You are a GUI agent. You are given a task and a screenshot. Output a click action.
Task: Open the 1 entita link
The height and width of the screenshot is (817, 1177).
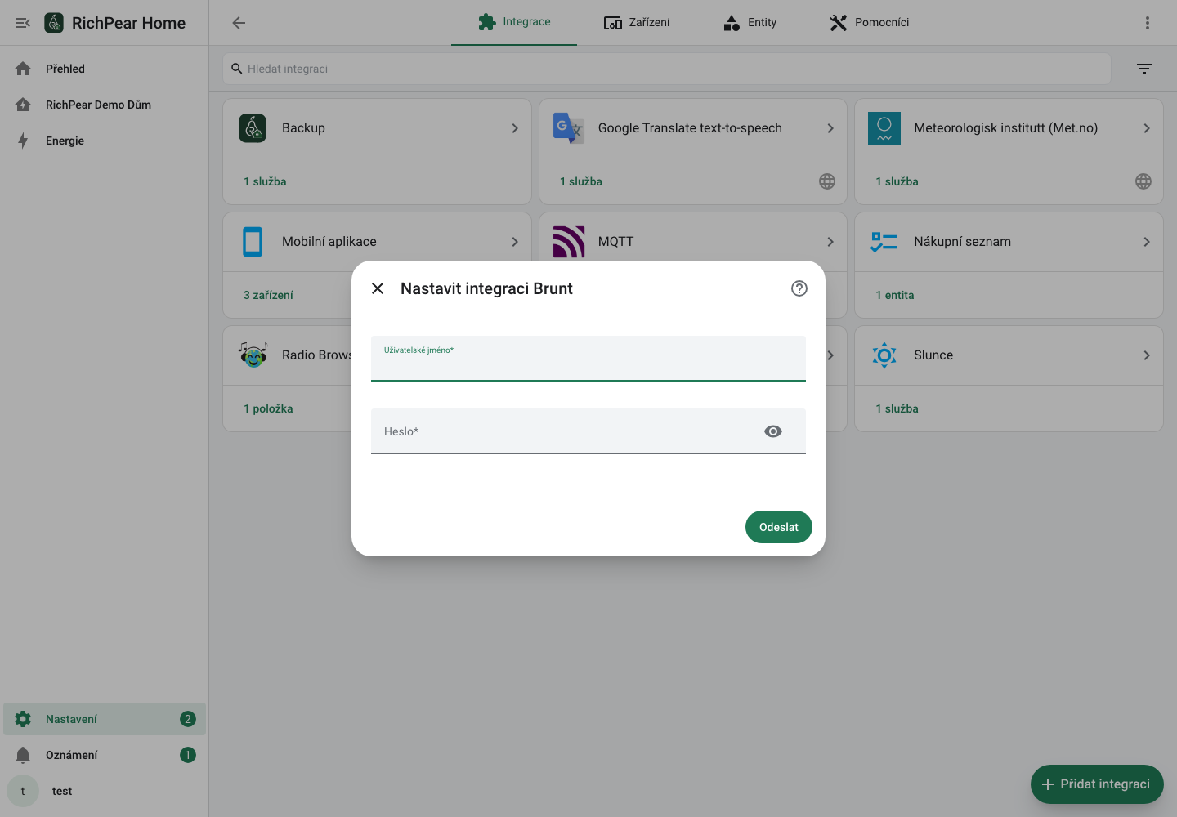(x=895, y=295)
